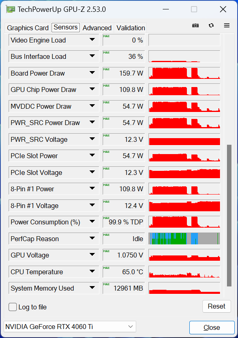Viewport: 238px width, 338px height.
Task: Open the hamburger menu icon
Action: point(227,25)
